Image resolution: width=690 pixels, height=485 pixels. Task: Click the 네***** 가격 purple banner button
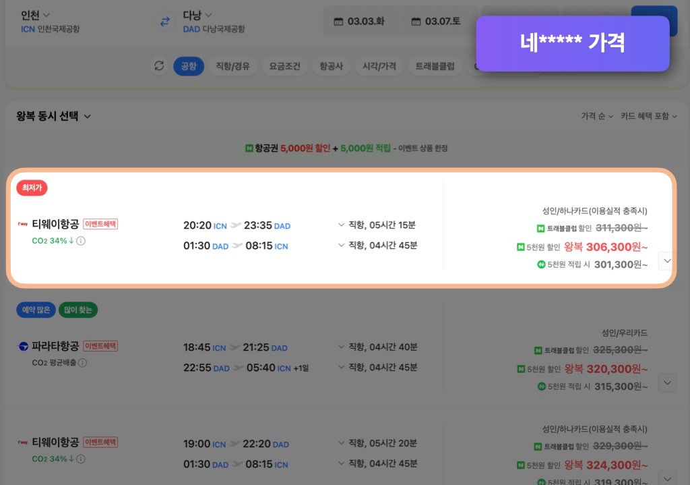572,43
